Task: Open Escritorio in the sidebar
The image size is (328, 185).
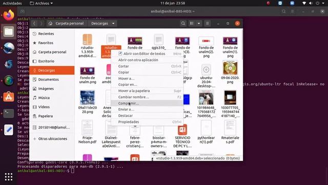Action: pos(52,61)
